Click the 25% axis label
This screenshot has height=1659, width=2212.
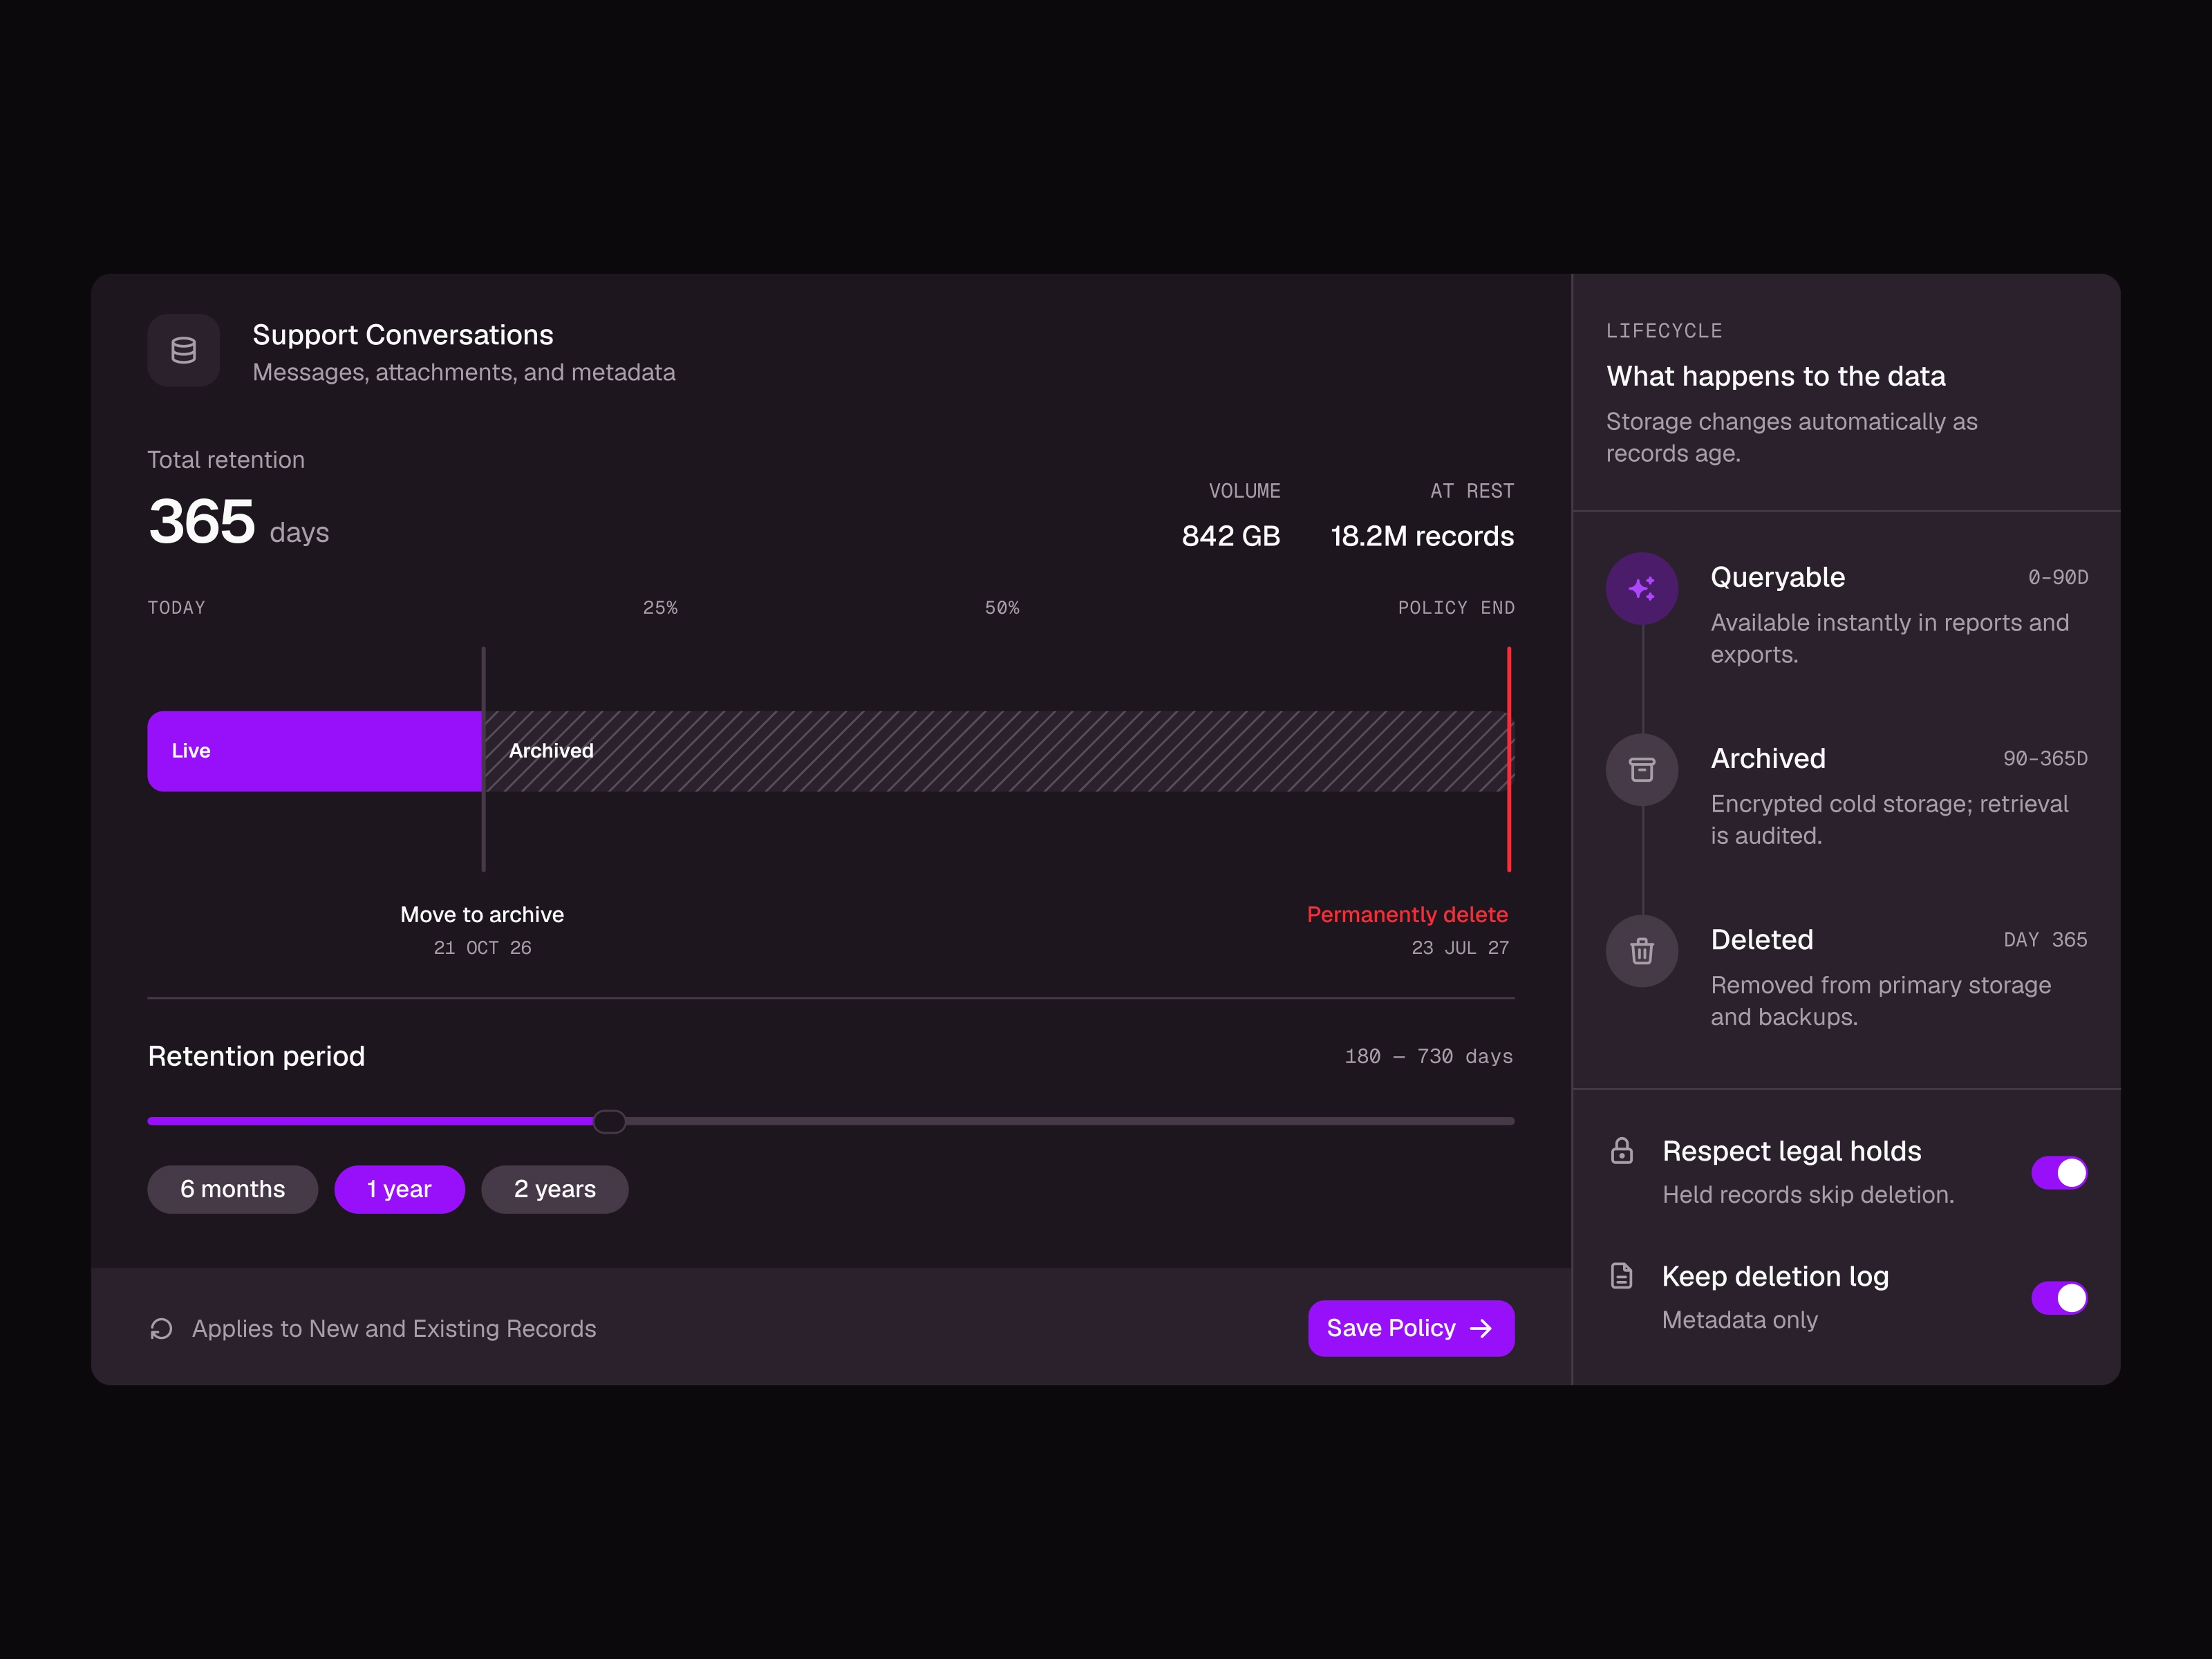660,608
